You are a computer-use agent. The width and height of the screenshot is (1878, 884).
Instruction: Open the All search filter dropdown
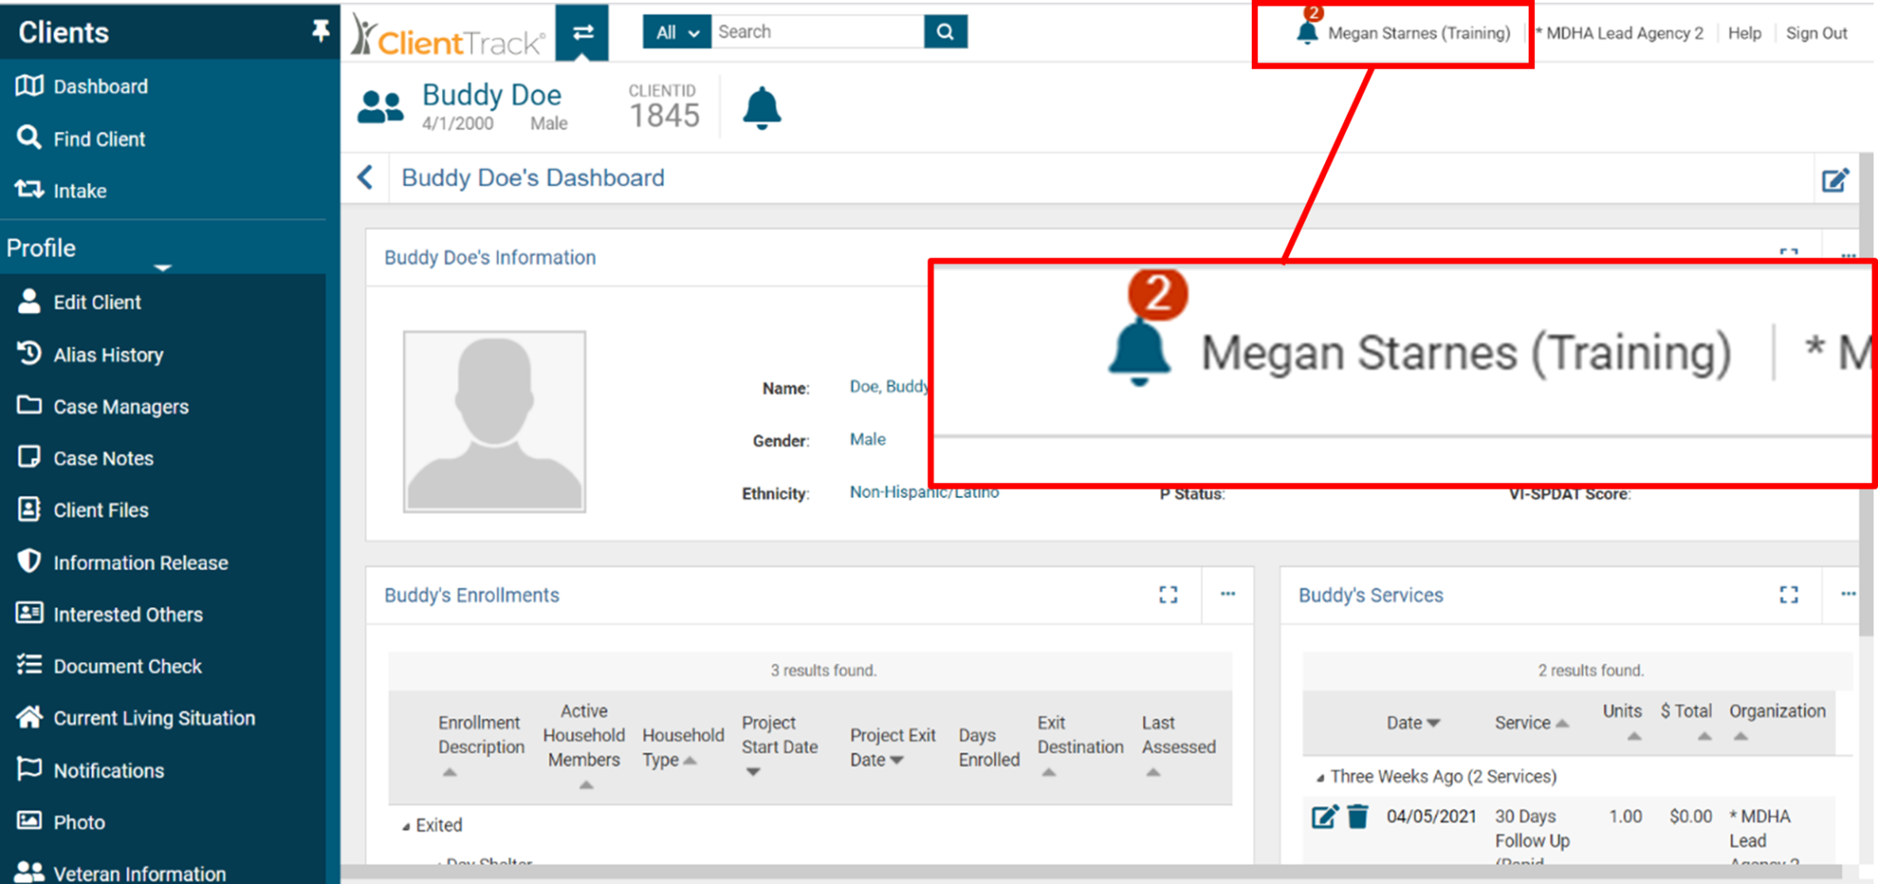click(x=677, y=32)
